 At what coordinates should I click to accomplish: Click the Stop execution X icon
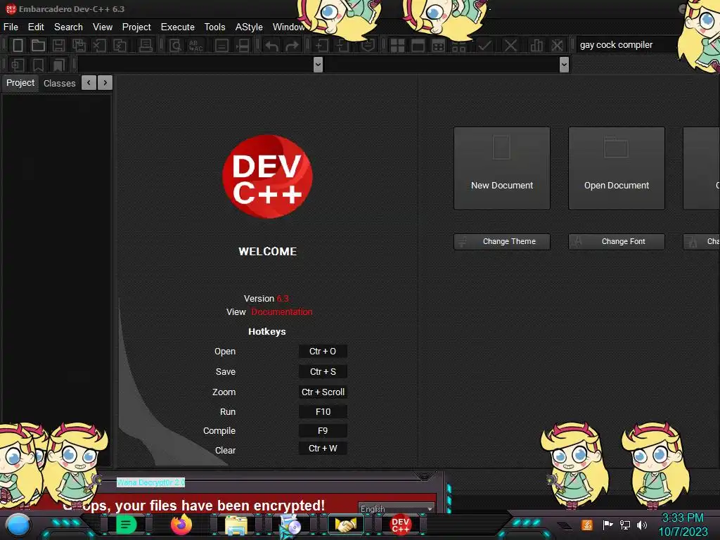[x=510, y=46]
